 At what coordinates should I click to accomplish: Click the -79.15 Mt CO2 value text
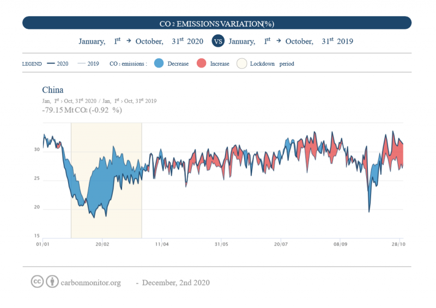coord(82,110)
